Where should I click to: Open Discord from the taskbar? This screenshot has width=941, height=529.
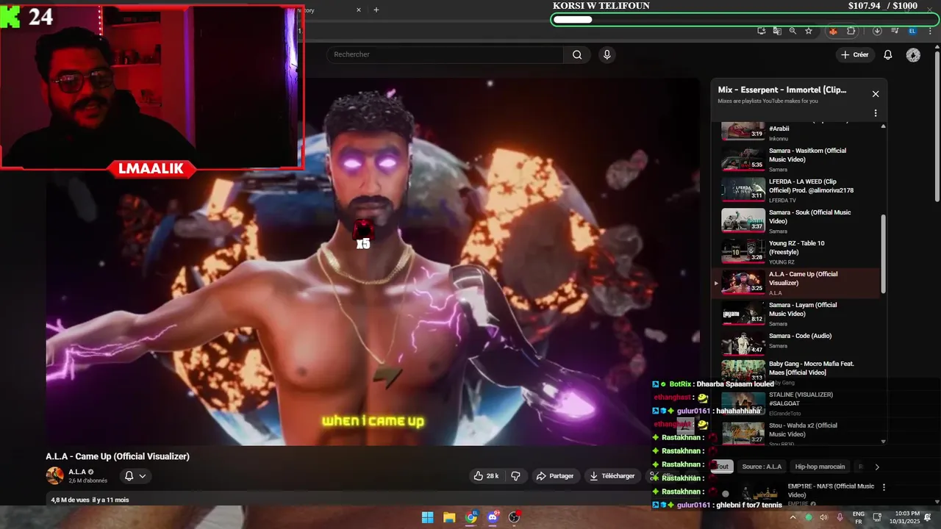[x=493, y=517]
